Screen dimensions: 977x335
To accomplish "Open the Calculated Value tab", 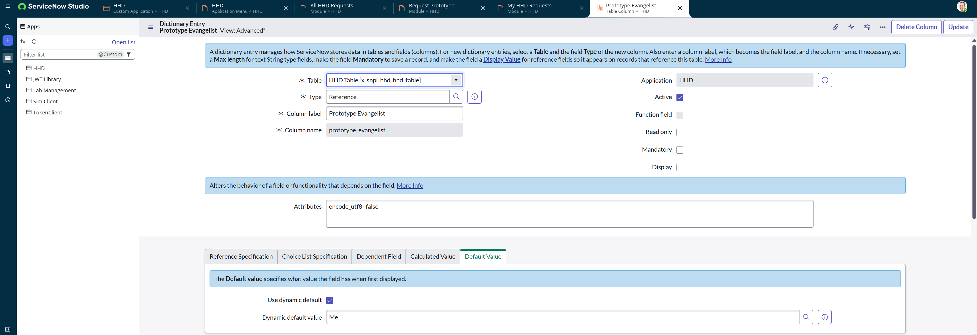I will (433, 257).
